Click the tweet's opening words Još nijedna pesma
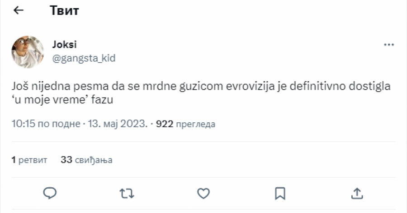The width and height of the screenshot is (407, 213). [46, 86]
